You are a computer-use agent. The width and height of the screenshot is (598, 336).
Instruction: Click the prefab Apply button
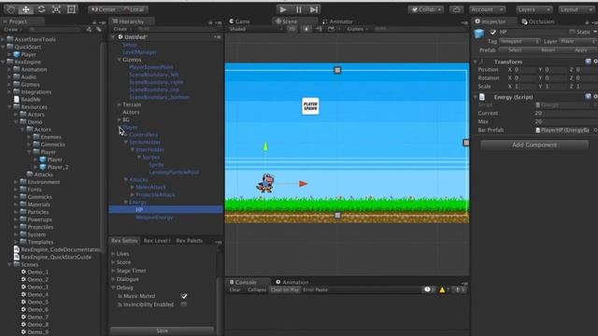581,50
